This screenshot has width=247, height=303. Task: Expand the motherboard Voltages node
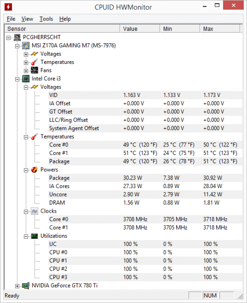click(26, 54)
